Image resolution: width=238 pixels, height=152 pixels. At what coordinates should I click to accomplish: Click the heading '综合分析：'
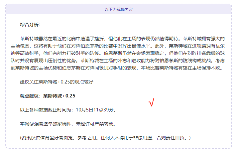click(30, 25)
